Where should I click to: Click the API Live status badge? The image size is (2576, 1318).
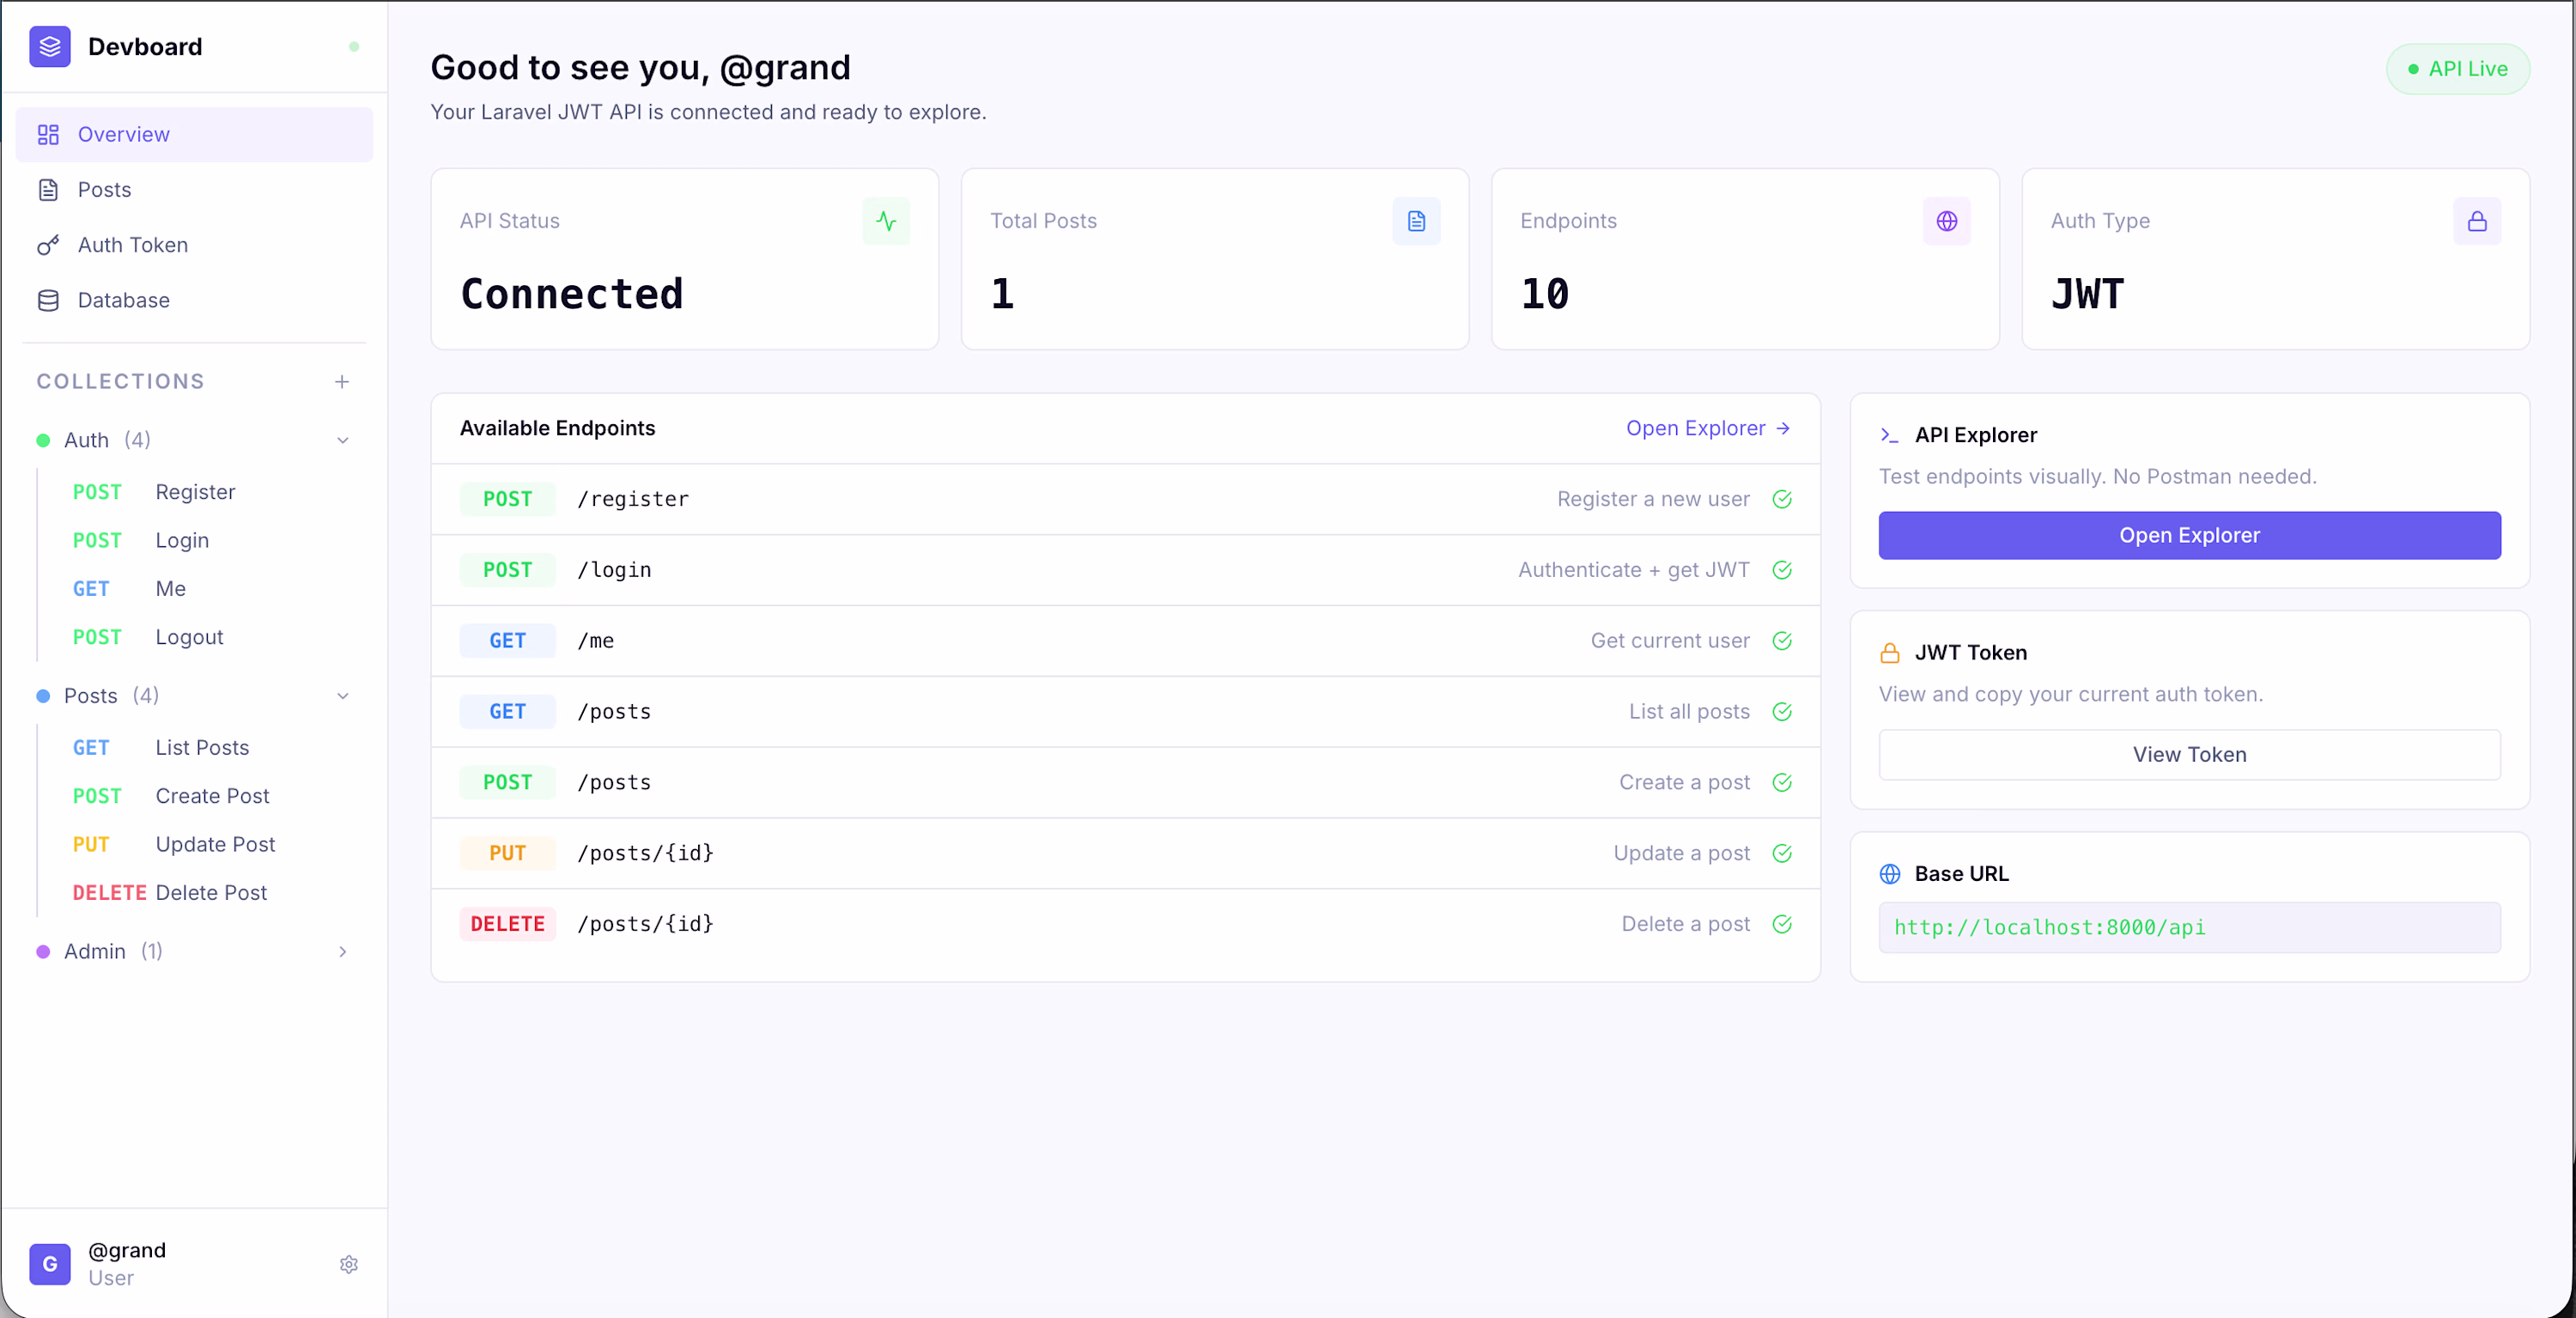point(2457,69)
